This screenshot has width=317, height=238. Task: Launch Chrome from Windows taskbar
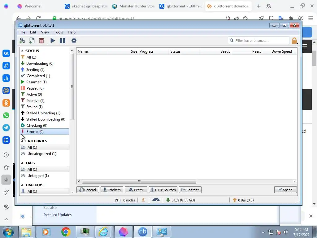coord(66,232)
